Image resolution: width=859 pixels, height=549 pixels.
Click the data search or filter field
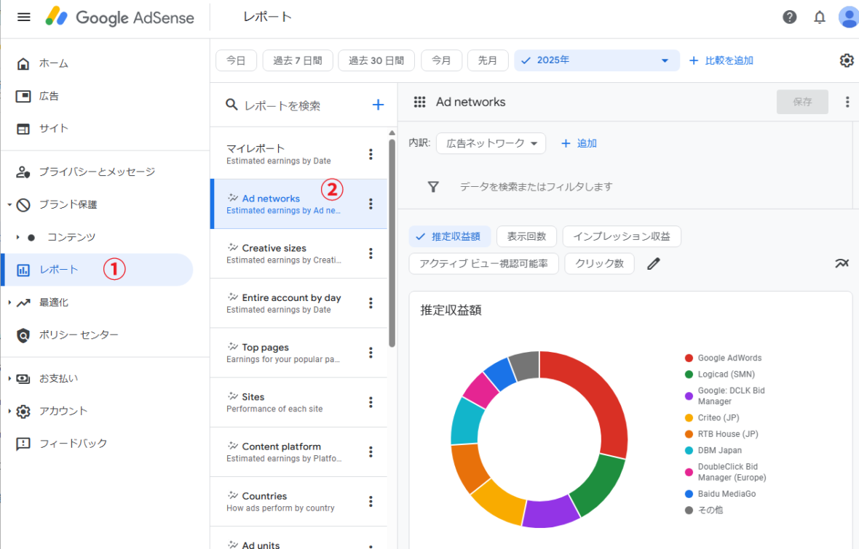click(x=536, y=187)
